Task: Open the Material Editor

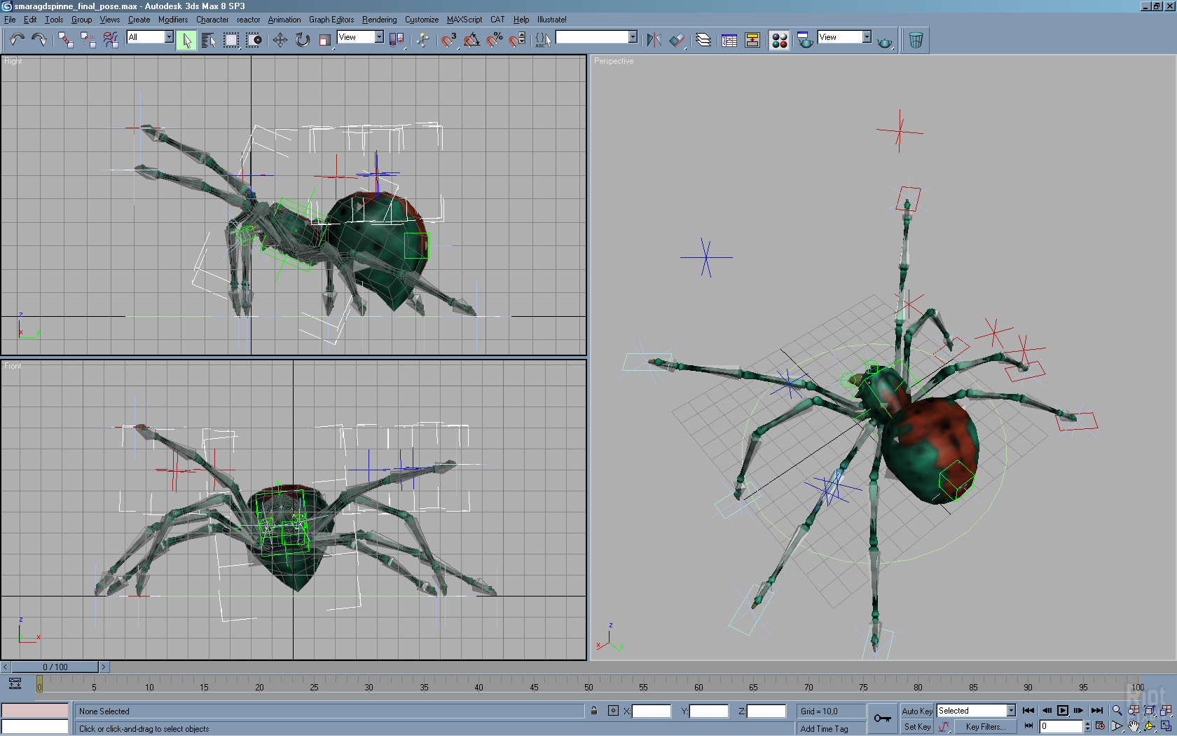Action: coord(778,40)
